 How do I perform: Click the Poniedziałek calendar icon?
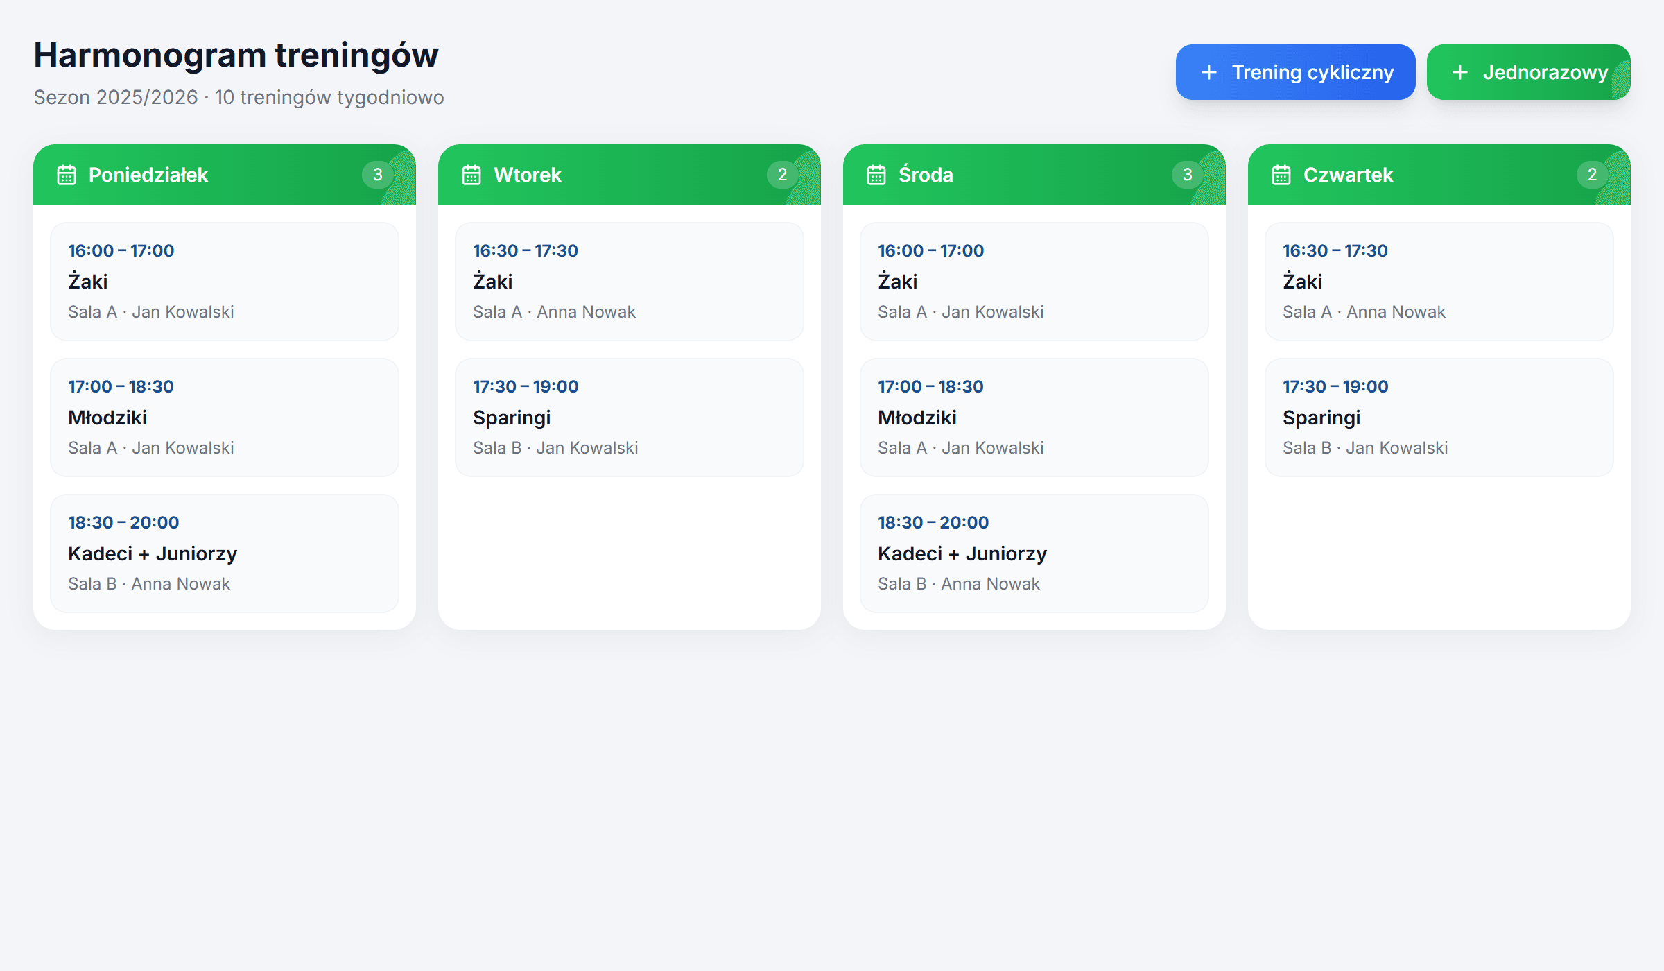[x=67, y=175]
